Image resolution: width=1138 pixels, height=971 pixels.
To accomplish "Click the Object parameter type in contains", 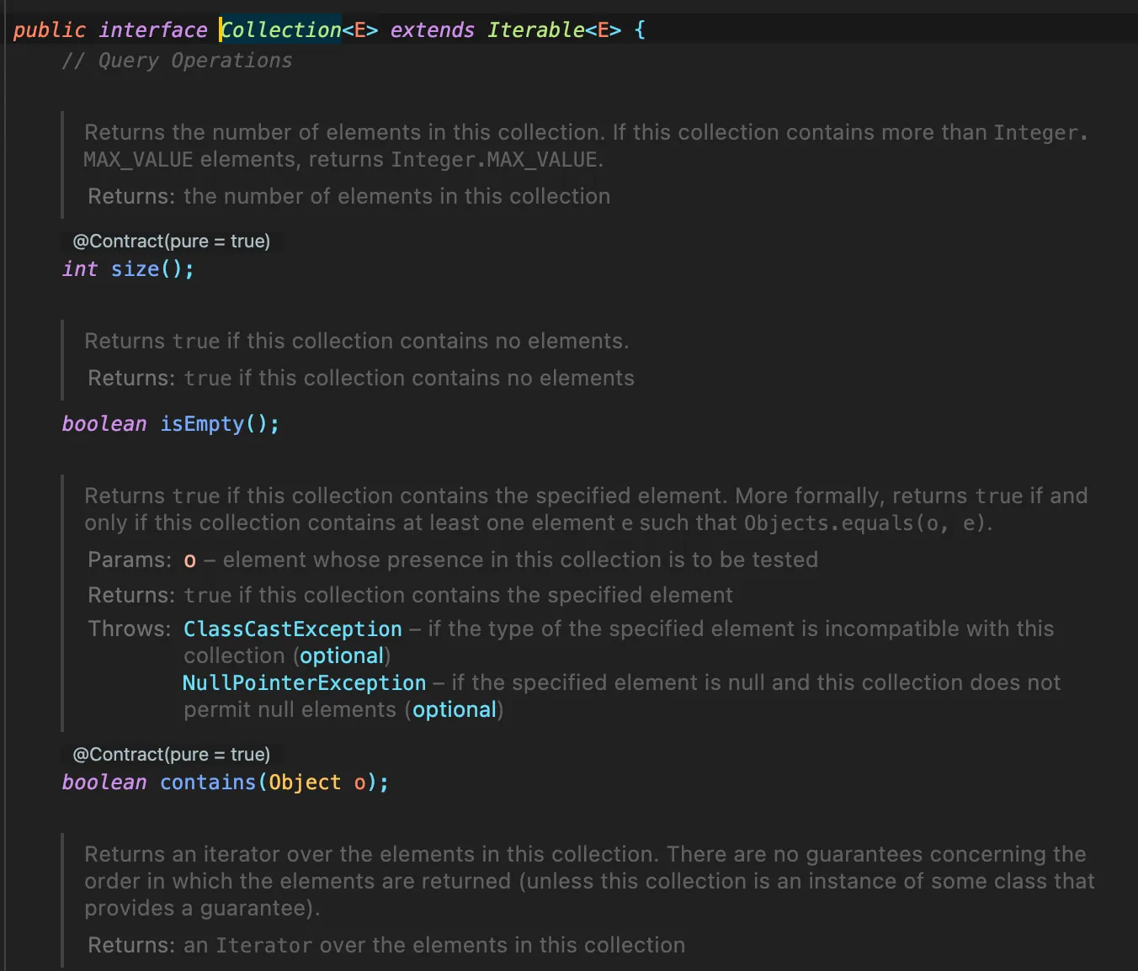I will [305, 783].
